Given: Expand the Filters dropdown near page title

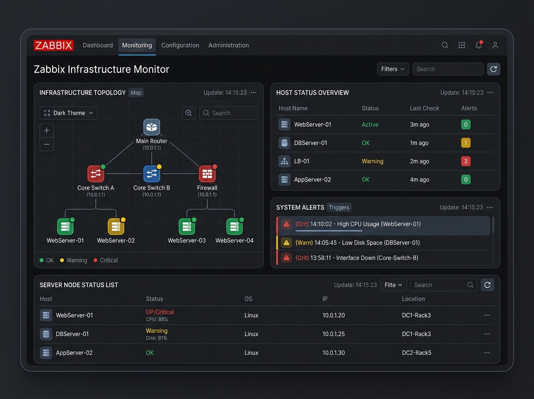Looking at the screenshot, I should pyautogui.click(x=393, y=69).
